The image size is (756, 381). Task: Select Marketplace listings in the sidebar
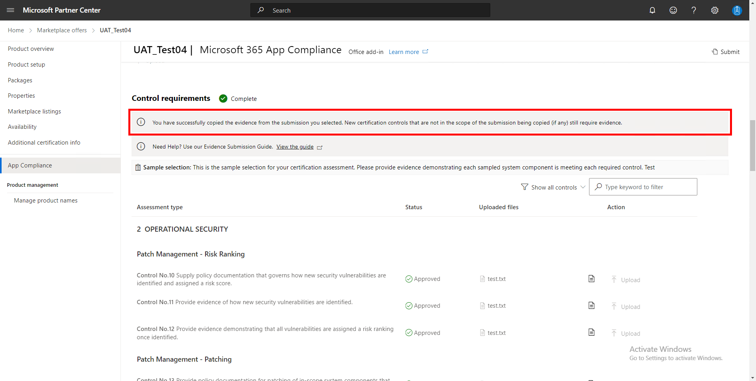tap(34, 112)
